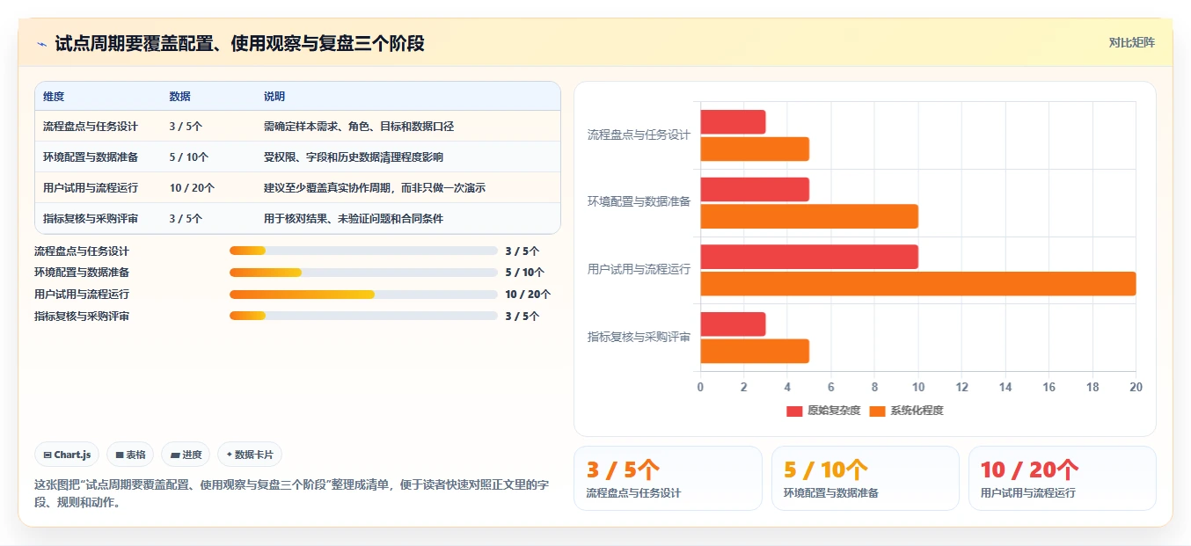This screenshot has width=1191, height=546.
Task: Click the 10 / 20个 value beside progress bar
Action: pyautogui.click(x=528, y=295)
